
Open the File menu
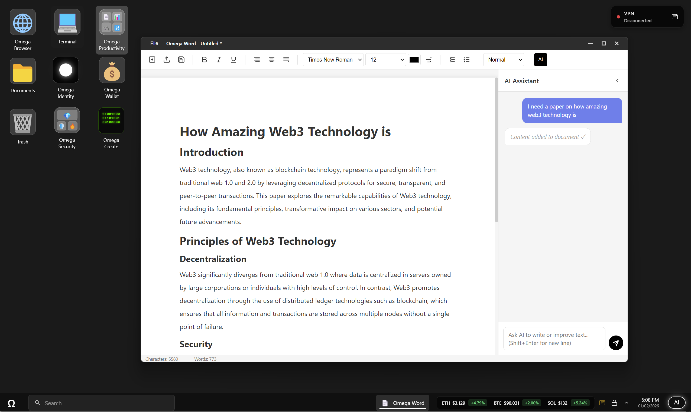154,43
